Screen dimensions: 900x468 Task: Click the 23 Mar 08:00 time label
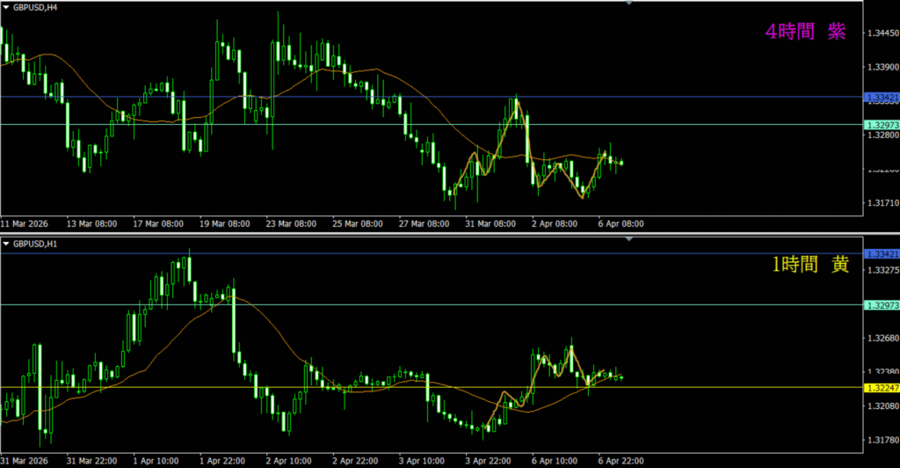click(292, 224)
